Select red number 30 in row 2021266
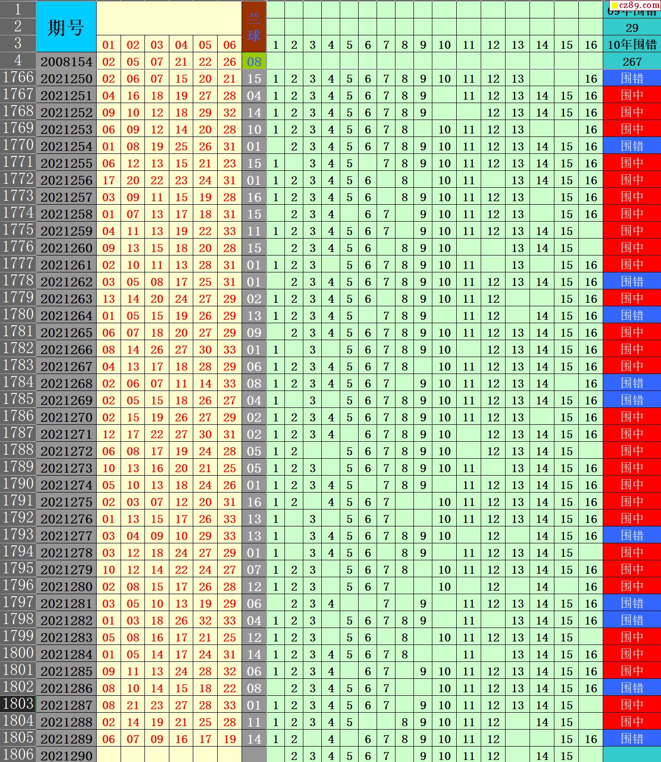661x762 pixels. (205, 349)
